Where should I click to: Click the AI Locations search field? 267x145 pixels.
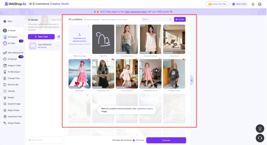pyautogui.click(x=156, y=19)
